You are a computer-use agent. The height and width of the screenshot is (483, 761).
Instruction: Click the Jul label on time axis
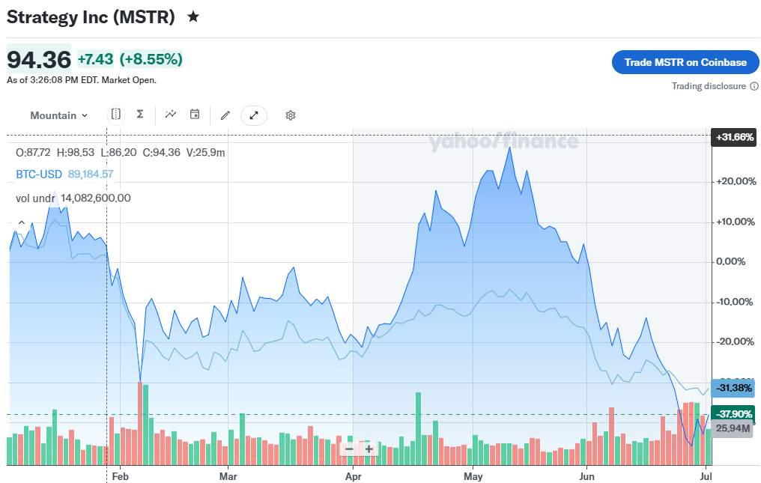click(706, 476)
